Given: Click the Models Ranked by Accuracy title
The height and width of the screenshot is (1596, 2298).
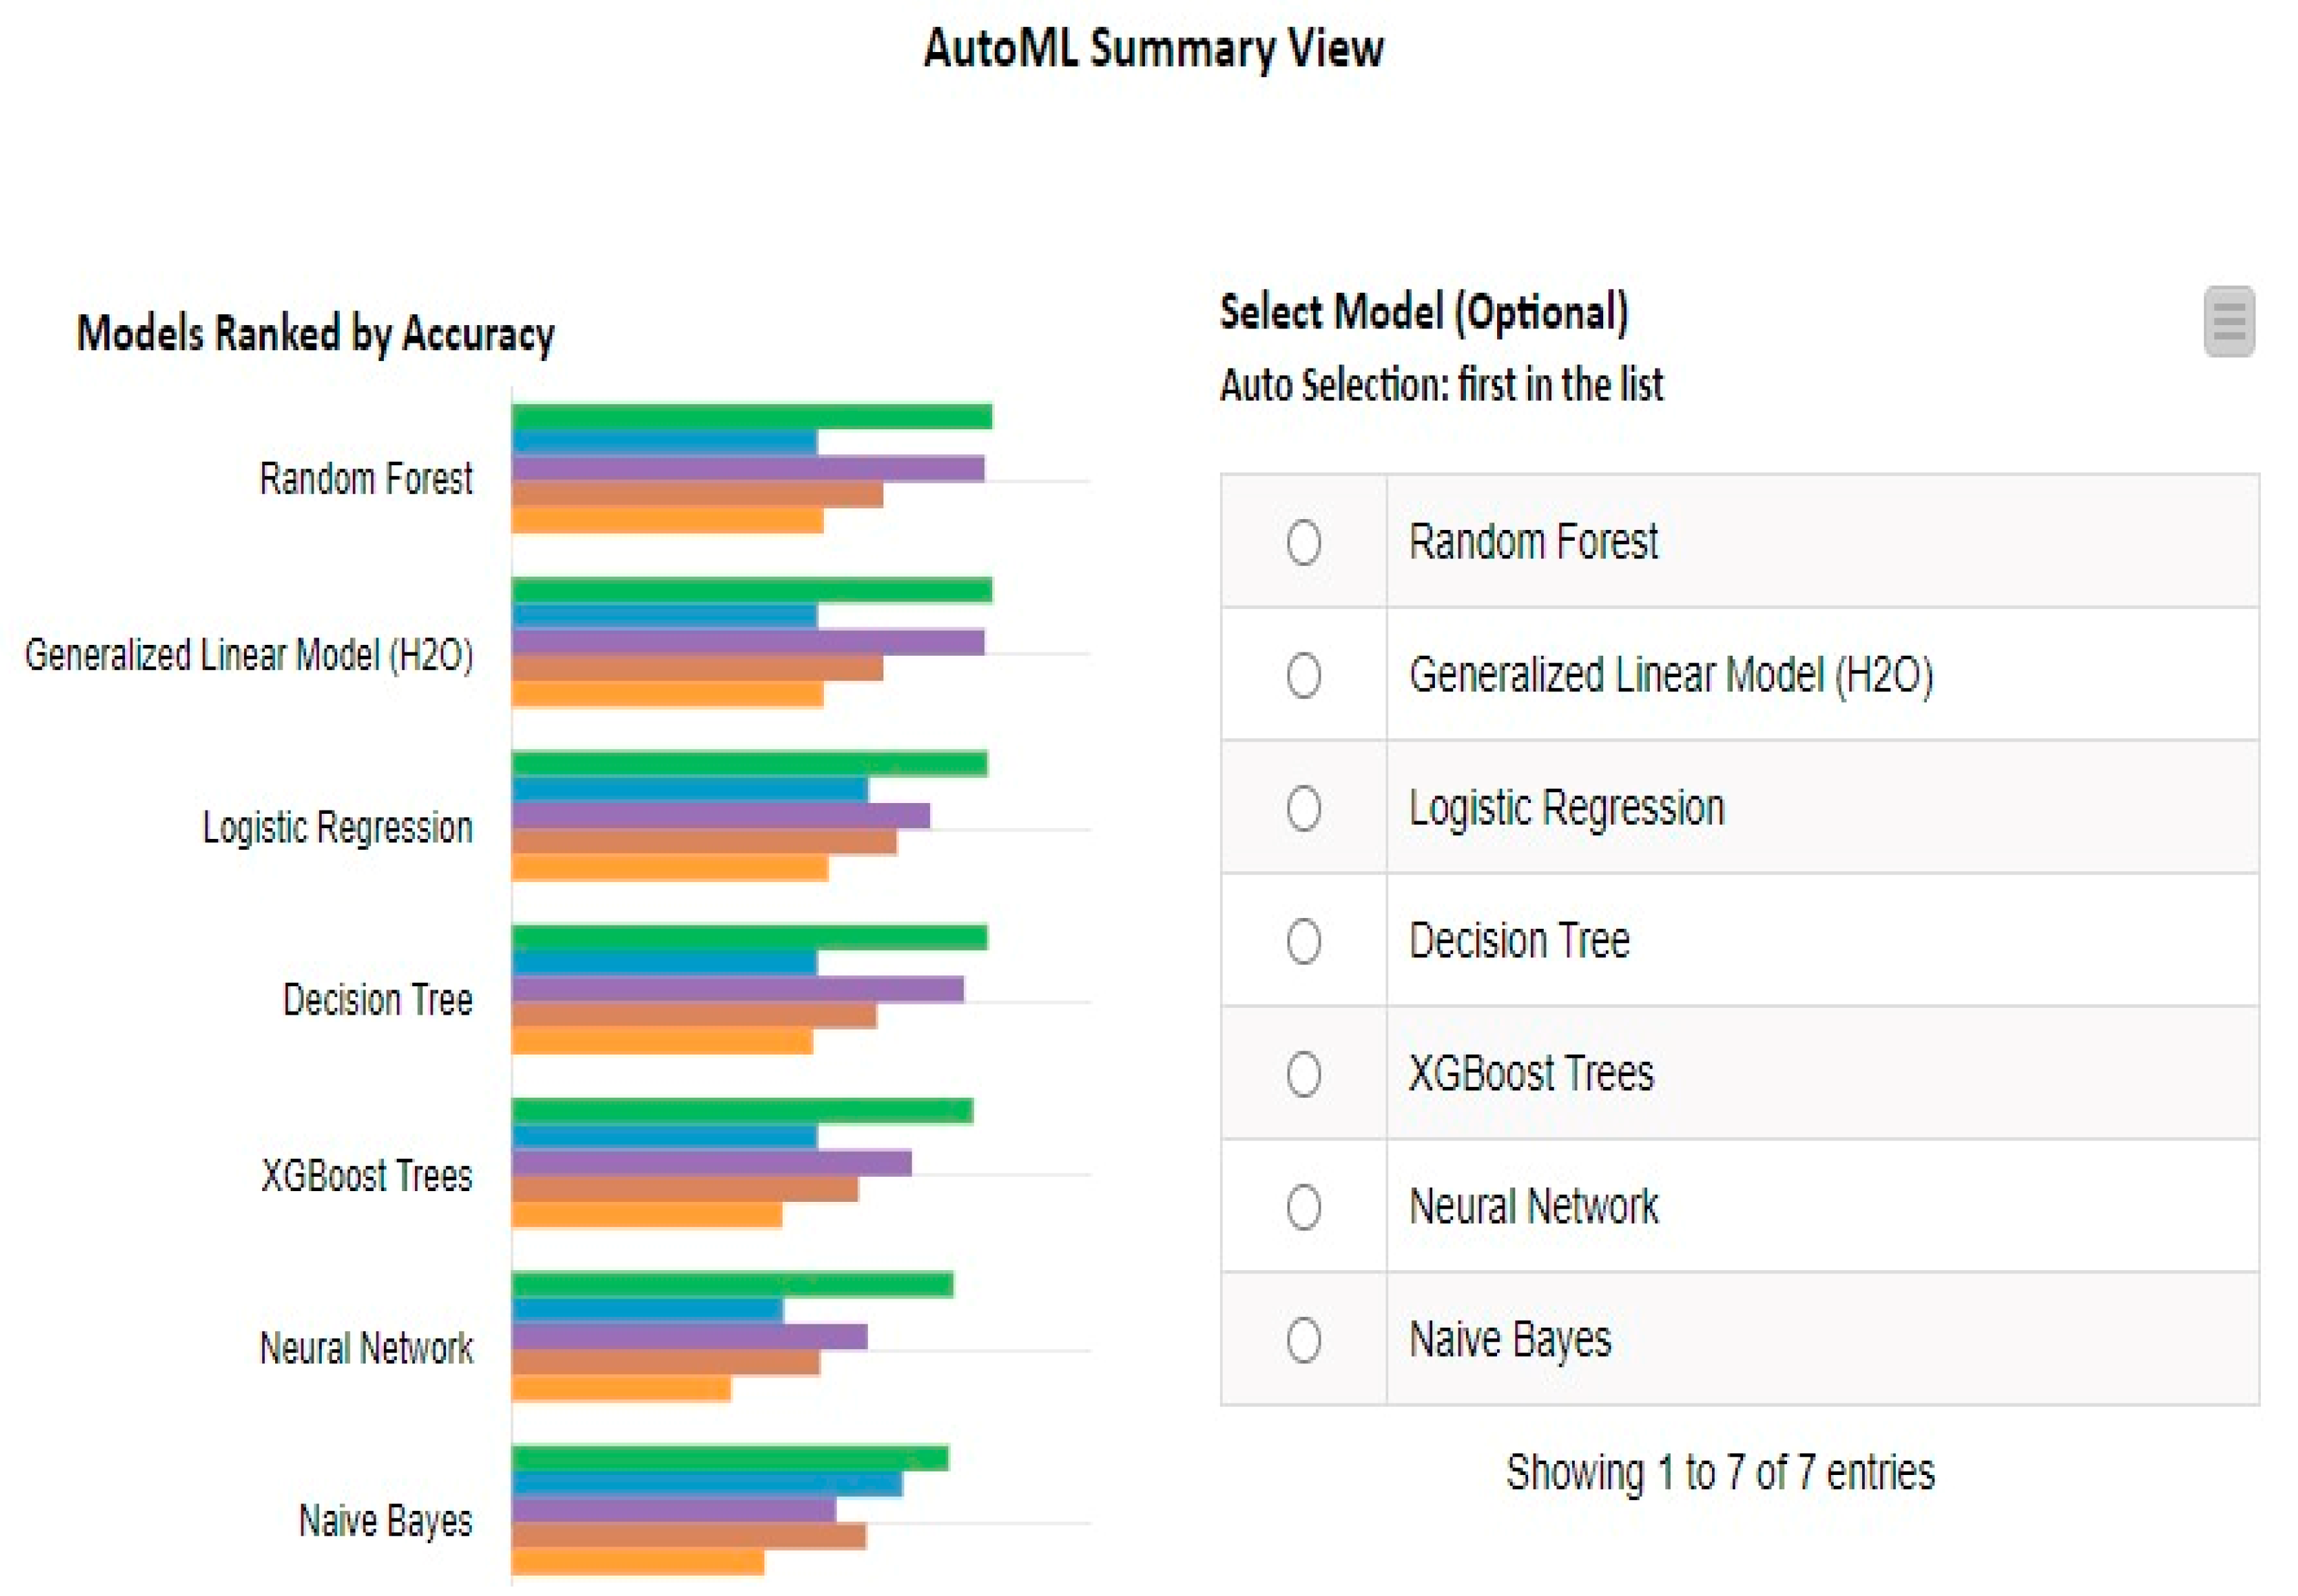Looking at the screenshot, I should tap(315, 334).
